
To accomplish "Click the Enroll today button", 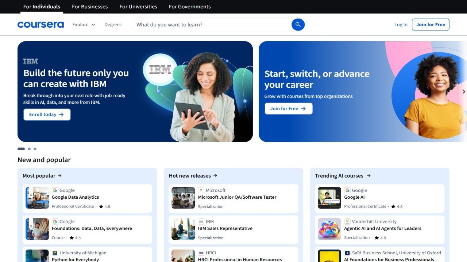I will pos(47,114).
